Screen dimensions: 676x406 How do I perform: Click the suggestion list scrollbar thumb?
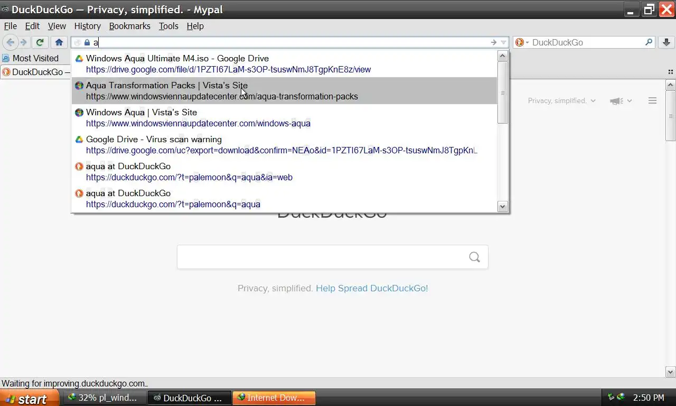503,93
